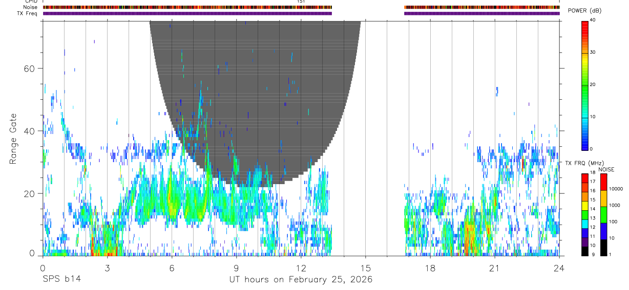Click the 'Noise' row label at top
This screenshot has height=290, width=629.
31,7
